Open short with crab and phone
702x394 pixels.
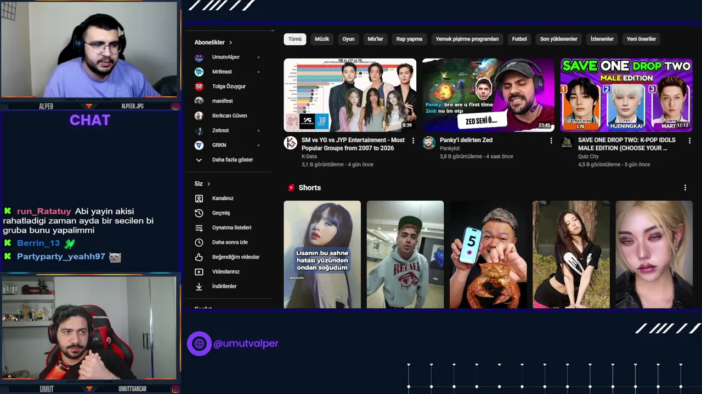tap(488, 254)
